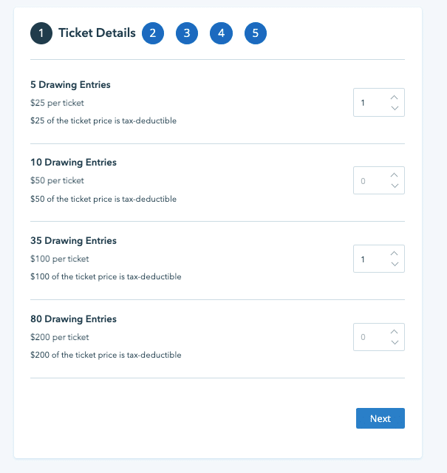The image size is (447, 473).
Task: Decrease the 10 Drawing Entries quantity
Action: tap(395, 186)
